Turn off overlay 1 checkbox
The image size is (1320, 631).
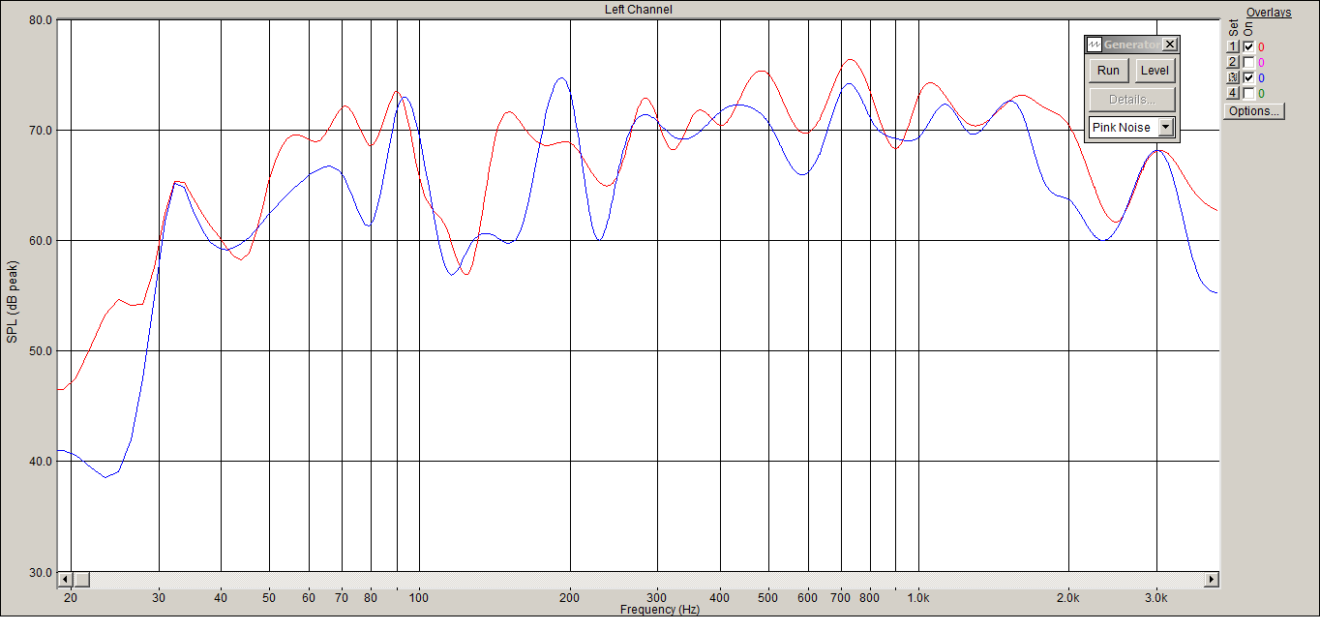click(x=1248, y=46)
